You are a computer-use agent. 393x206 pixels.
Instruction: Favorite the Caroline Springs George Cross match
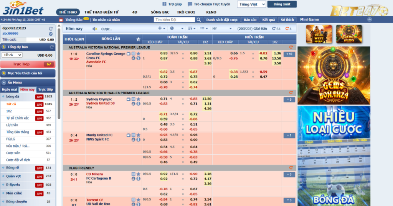(138, 54)
